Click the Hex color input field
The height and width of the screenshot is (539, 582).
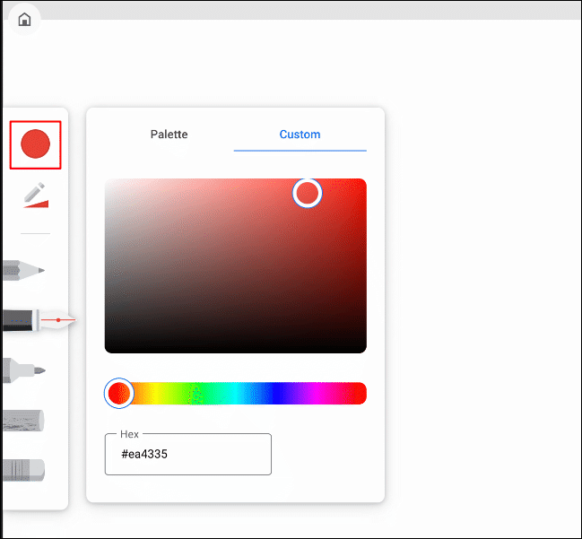[x=187, y=455]
